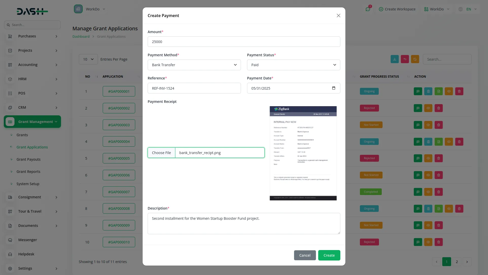Open Helpdesk from the sidebar
Image resolution: width=488 pixels, height=275 pixels.
(x=26, y=254)
